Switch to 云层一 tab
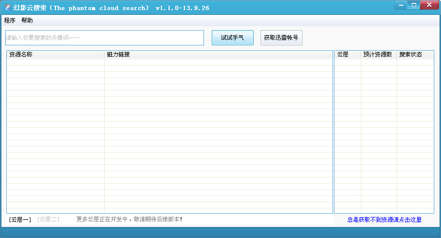This screenshot has width=441, height=238. [20, 219]
